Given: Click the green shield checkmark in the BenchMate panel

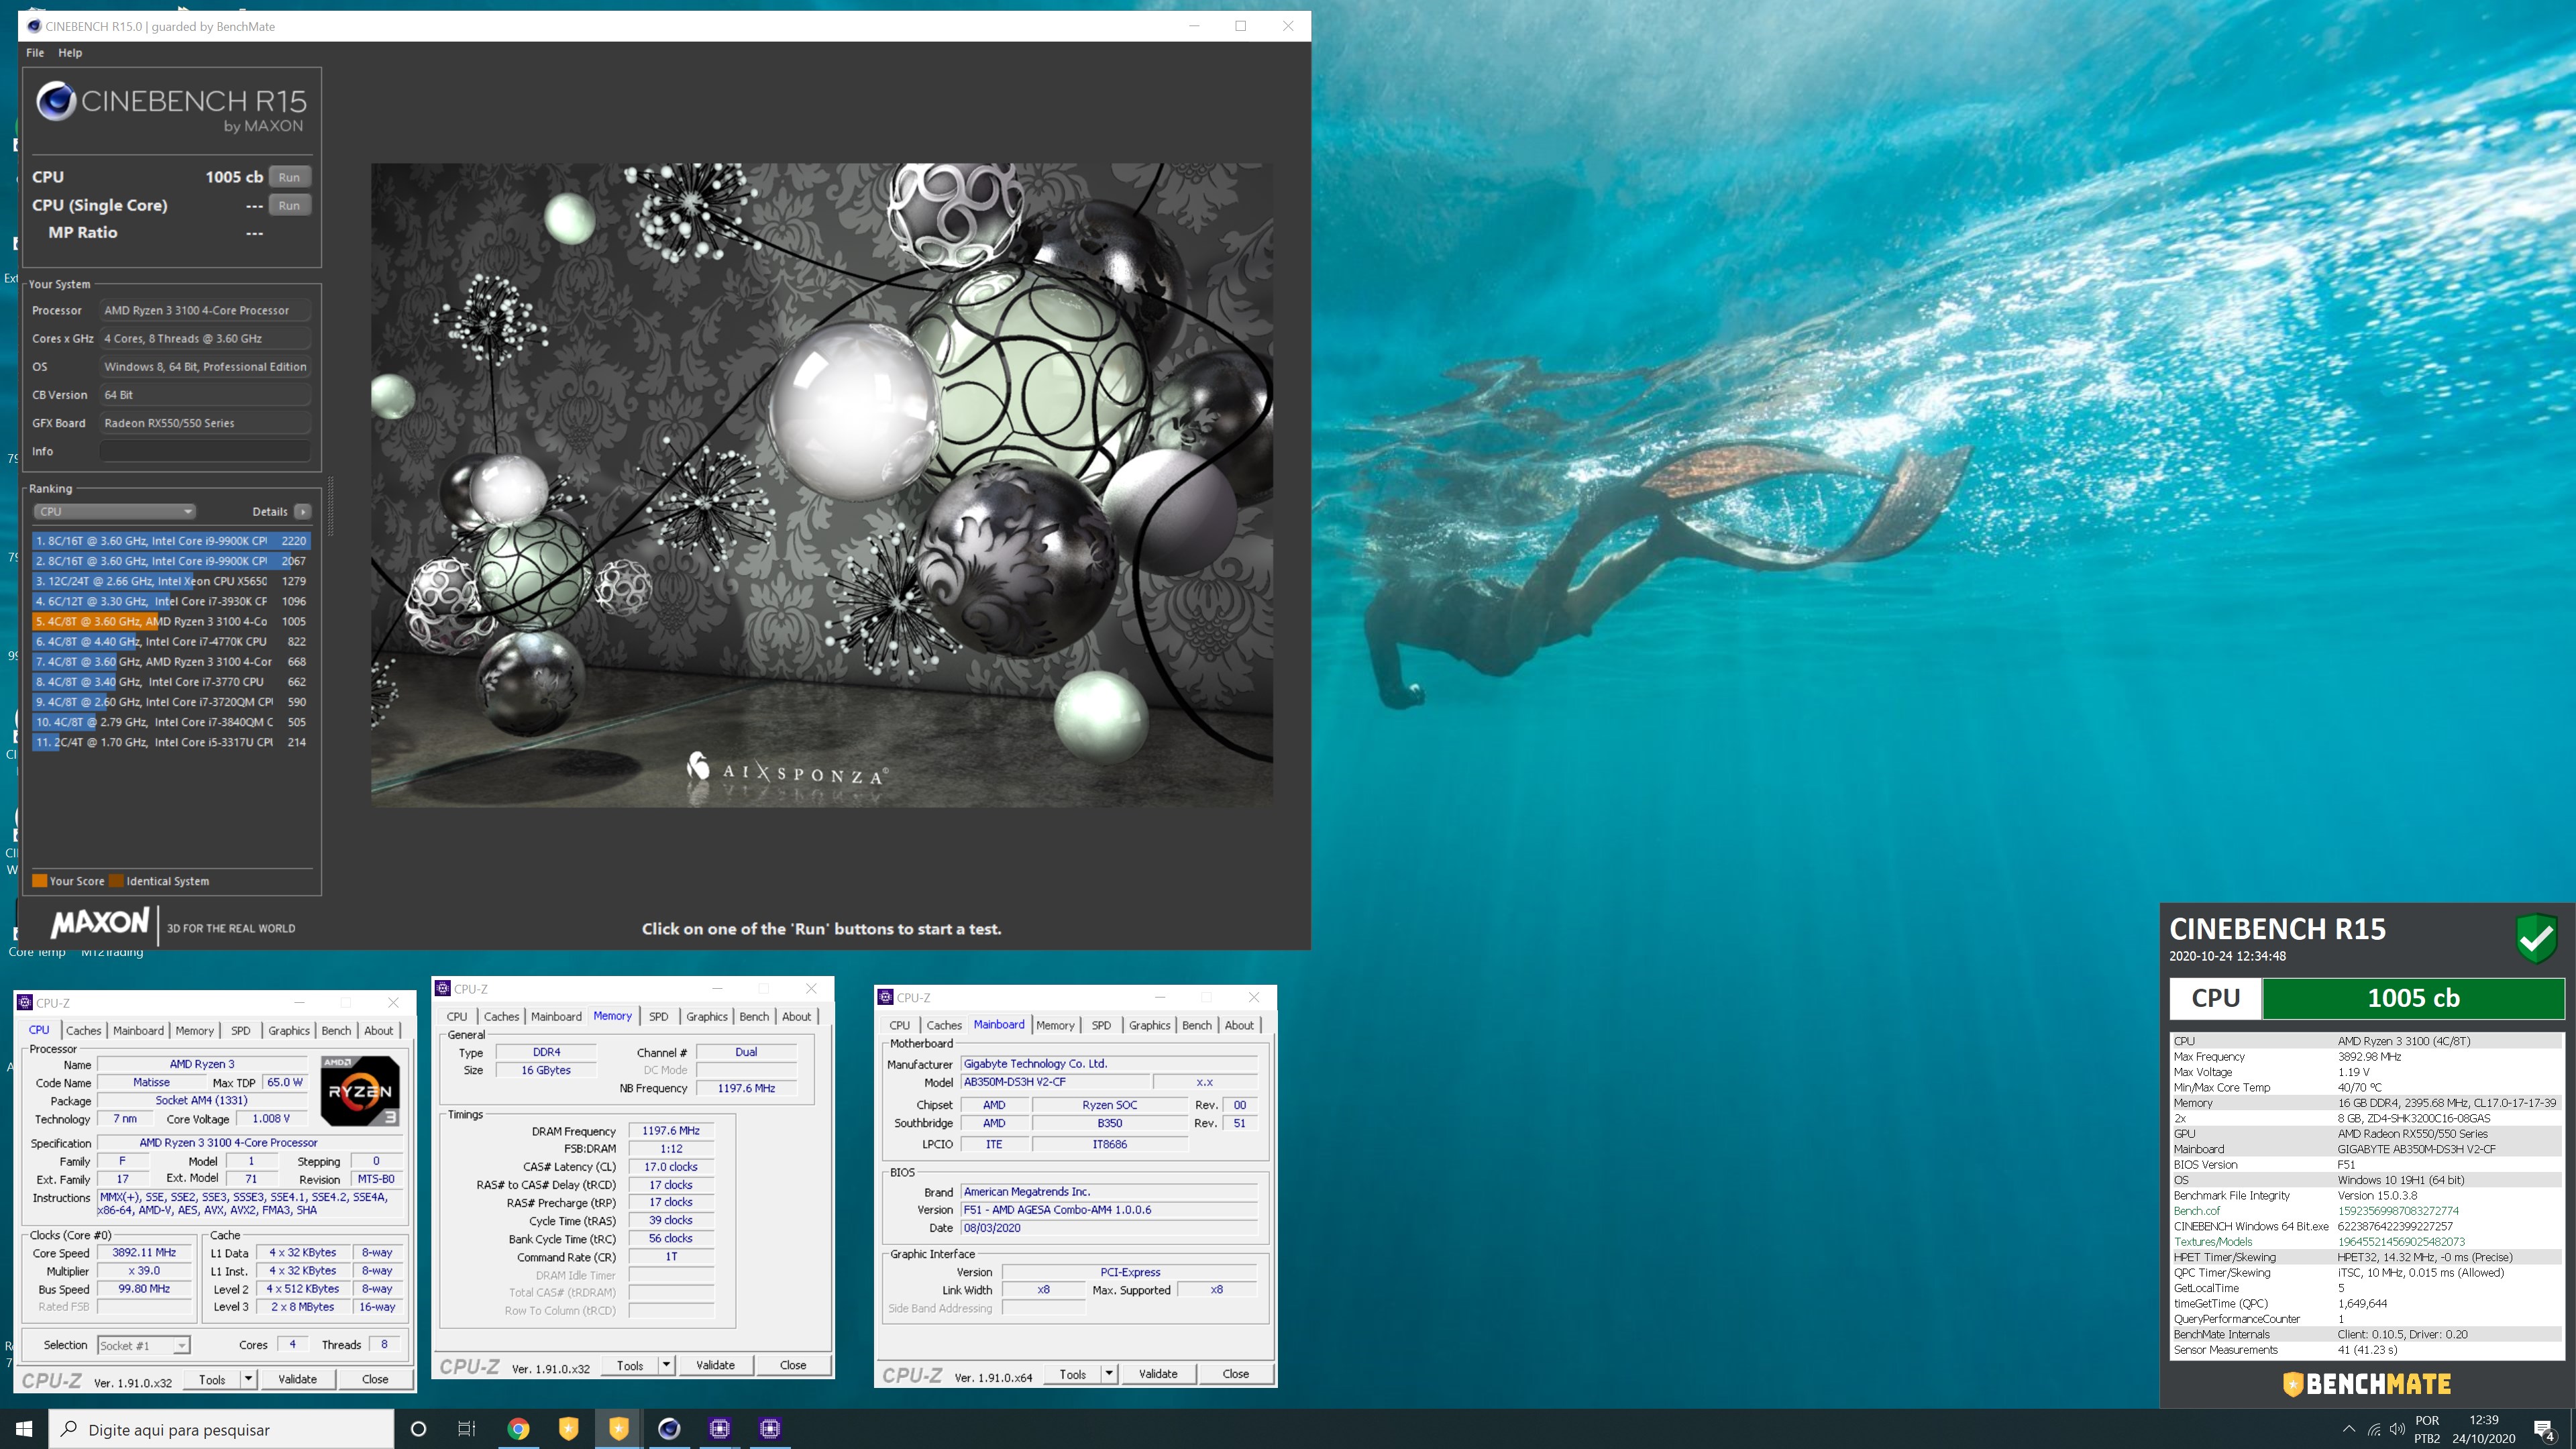Looking at the screenshot, I should tap(2536, 939).
